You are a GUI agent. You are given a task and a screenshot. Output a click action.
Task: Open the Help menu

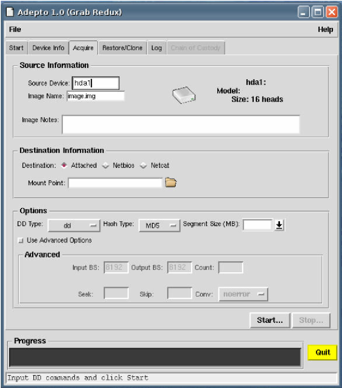325,29
